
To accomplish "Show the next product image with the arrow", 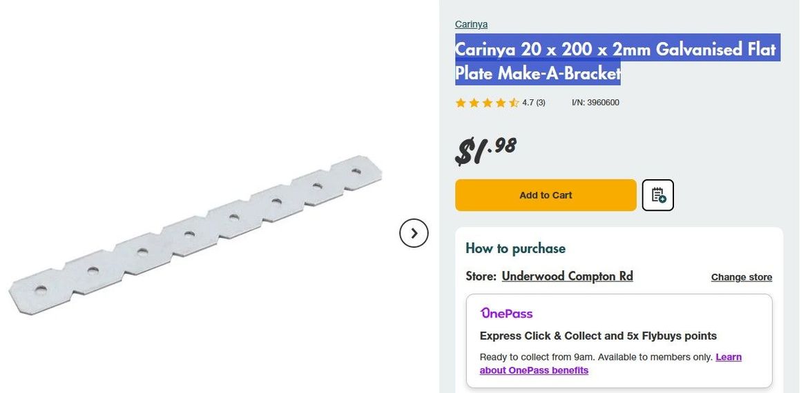I will [x=414, y=233].
